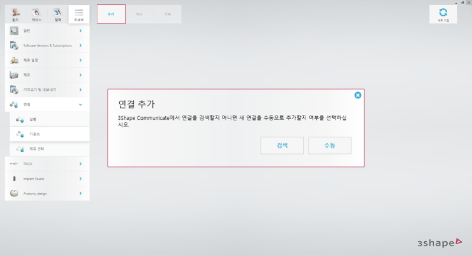Close the 연결 추가 dialog
The width and height of the screenshot is (472, 256).
(x=358, y=95)
